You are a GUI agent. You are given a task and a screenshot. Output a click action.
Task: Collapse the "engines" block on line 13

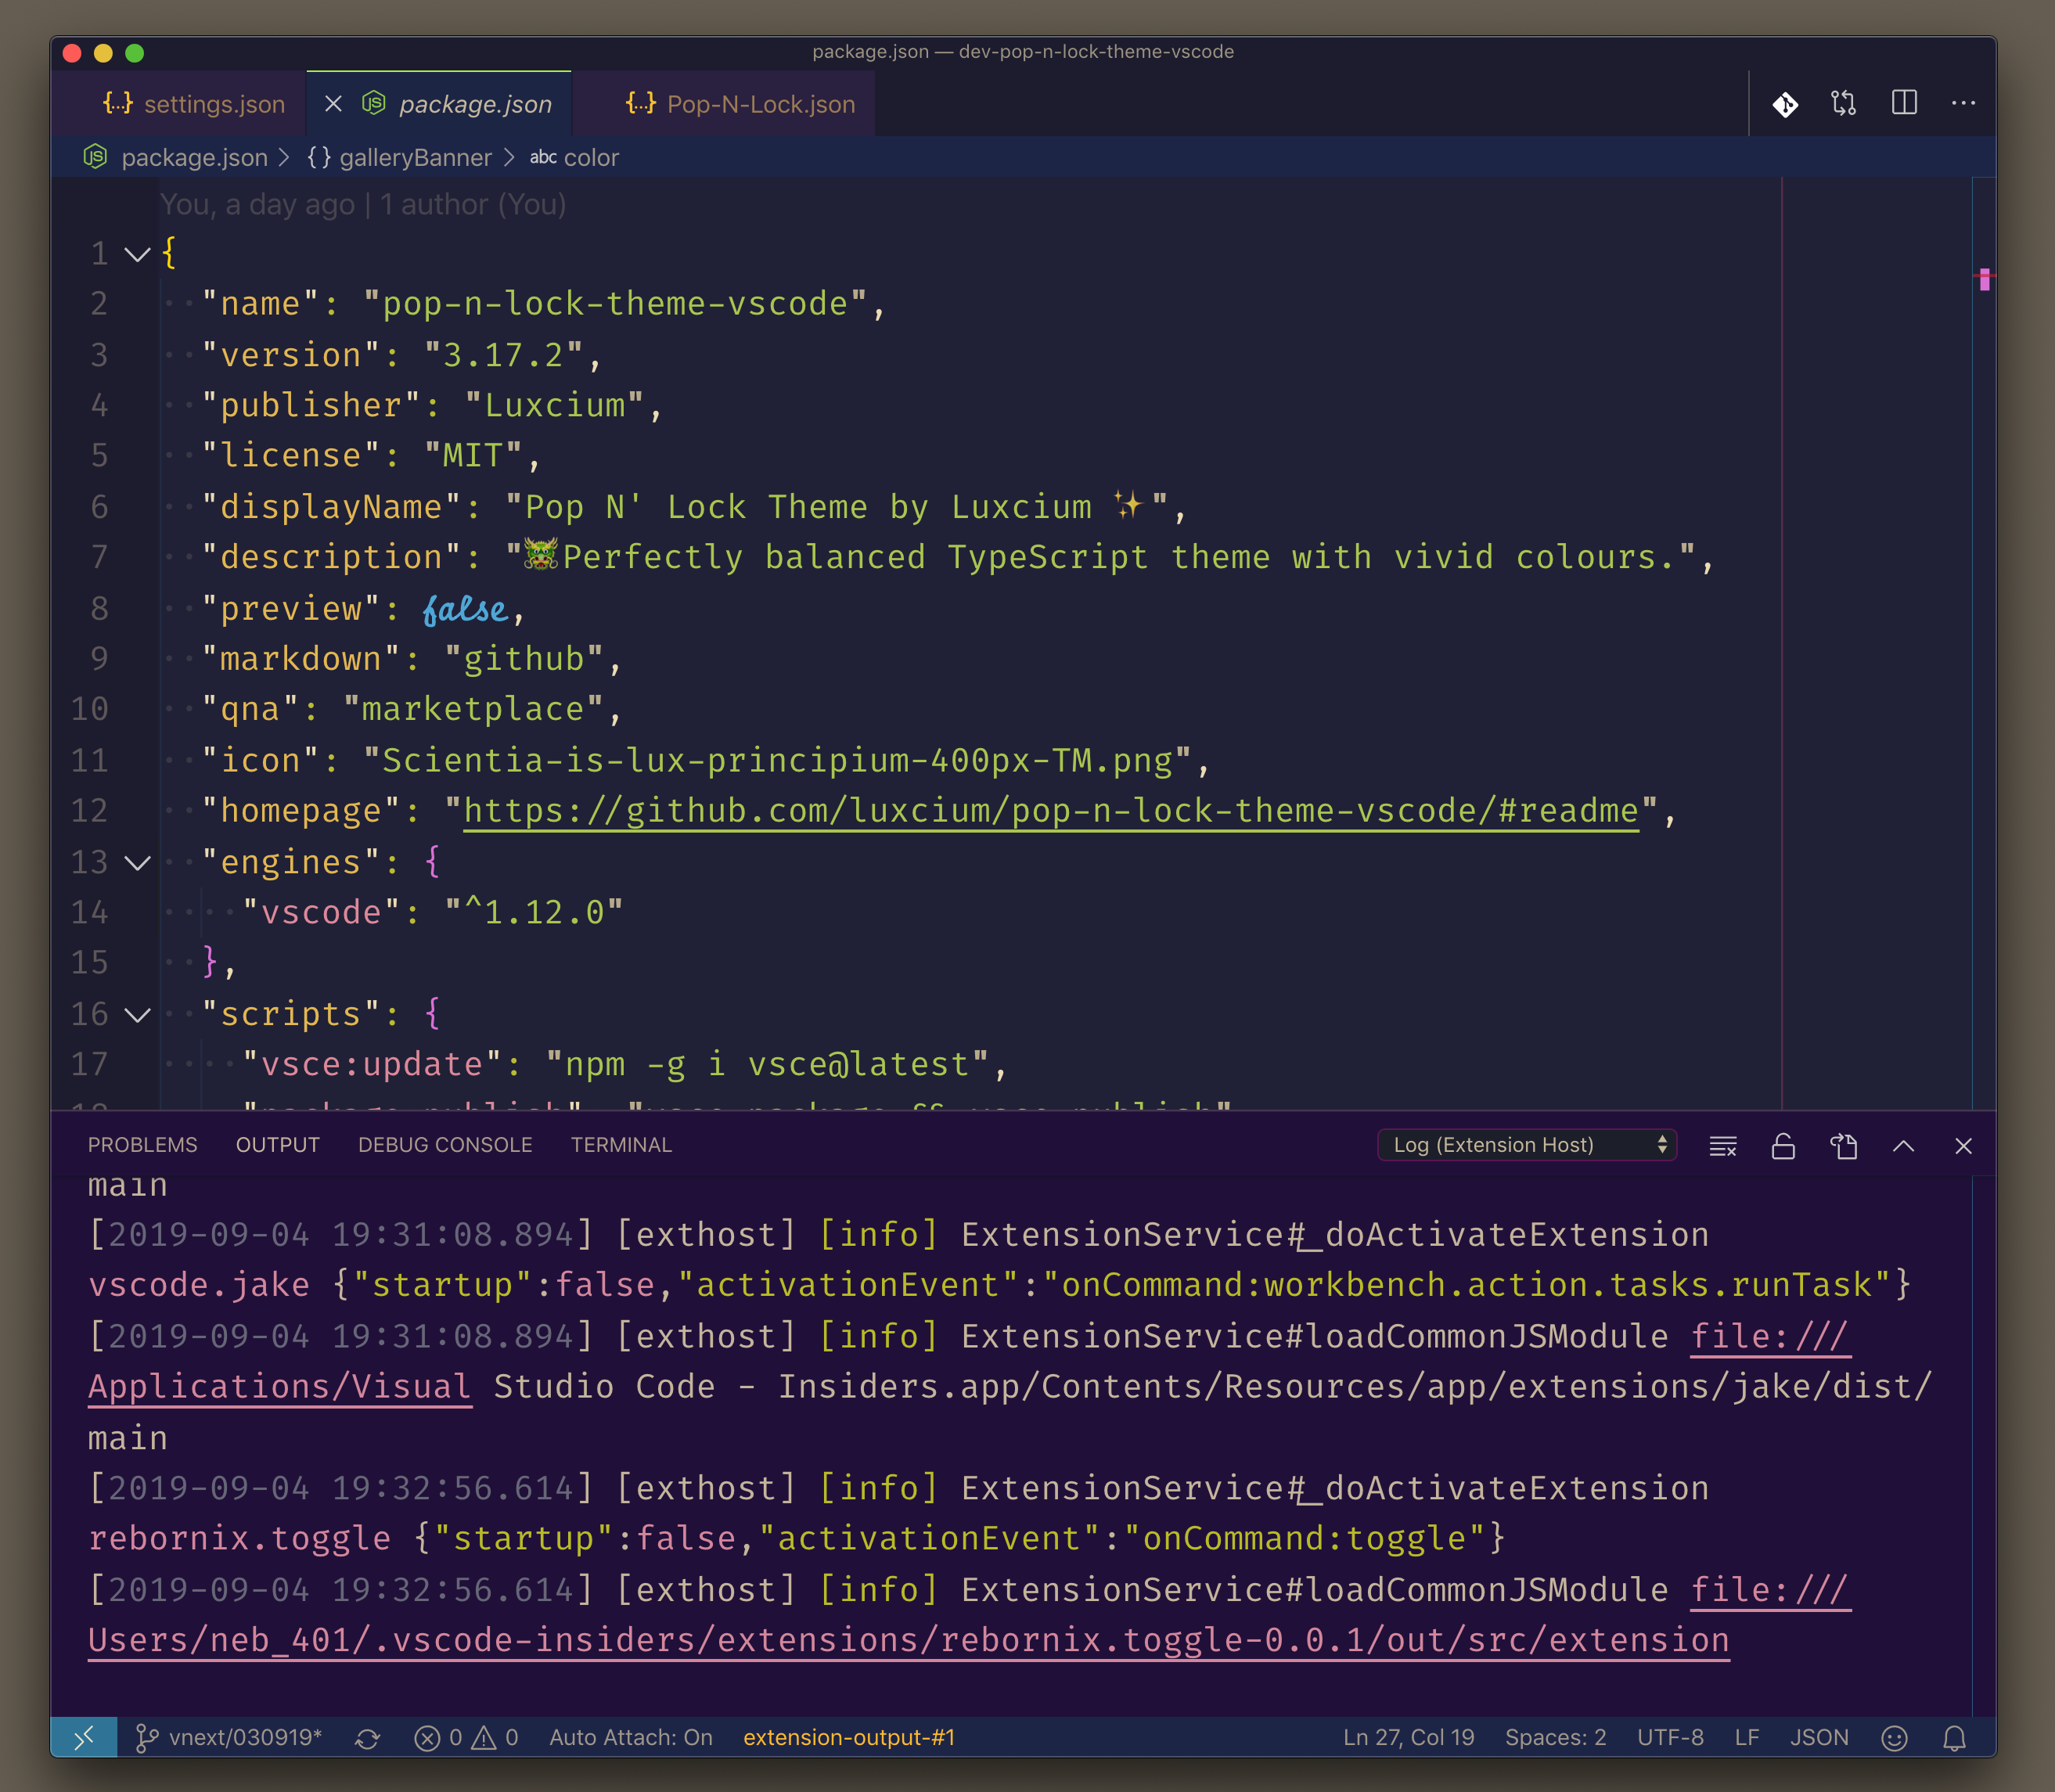pyautogui.click(x=138, y=862)
